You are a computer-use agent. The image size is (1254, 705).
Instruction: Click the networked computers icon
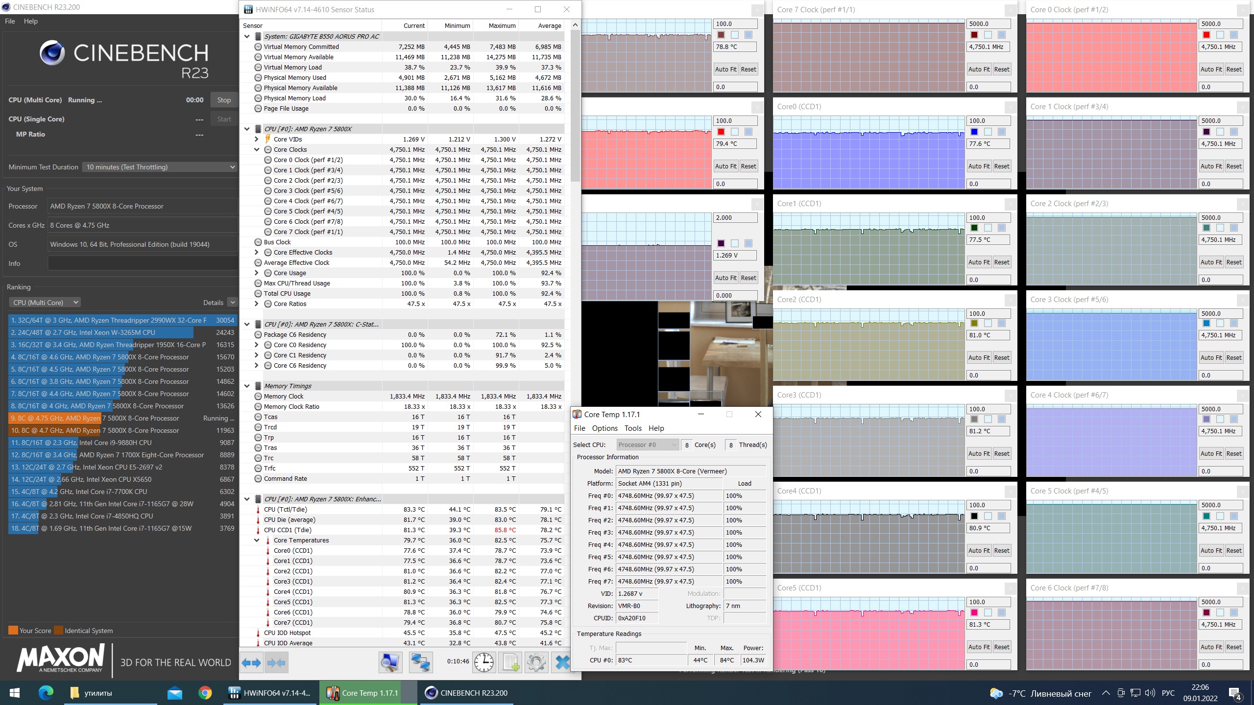pyautogui.click(x=420, y=663)
